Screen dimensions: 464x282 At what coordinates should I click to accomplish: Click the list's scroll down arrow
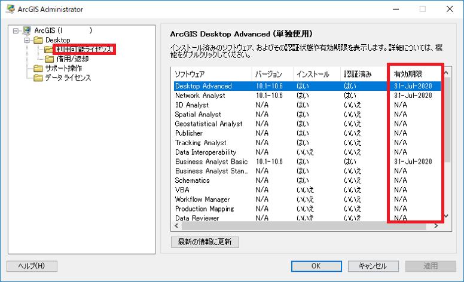(x=447, y=216)
